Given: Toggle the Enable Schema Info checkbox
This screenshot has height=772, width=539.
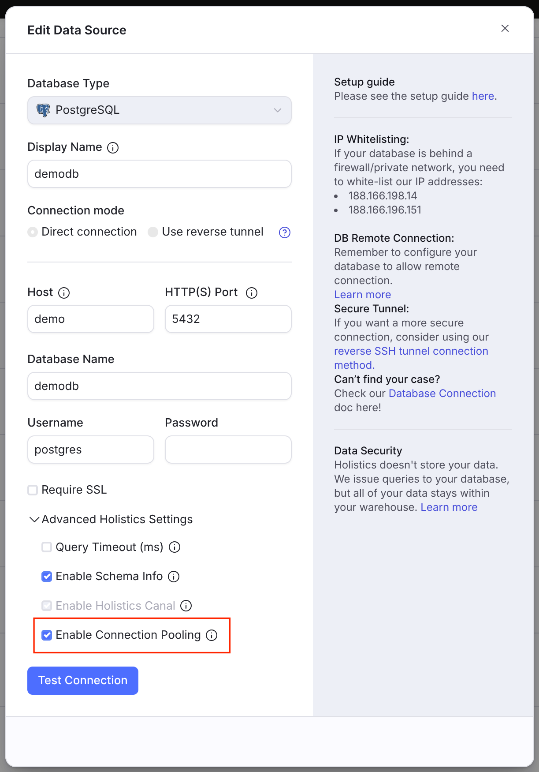Looking at the screenshot, I should [47, 577].
